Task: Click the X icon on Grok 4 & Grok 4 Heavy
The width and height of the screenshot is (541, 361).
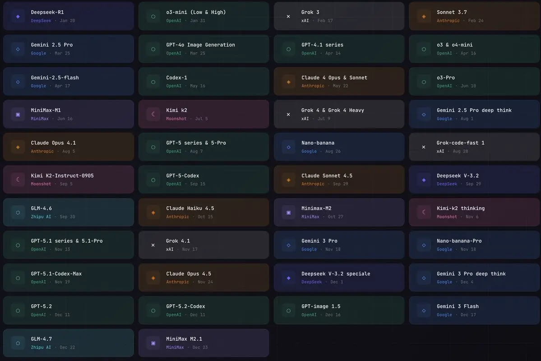Action: tap(288, 114)
